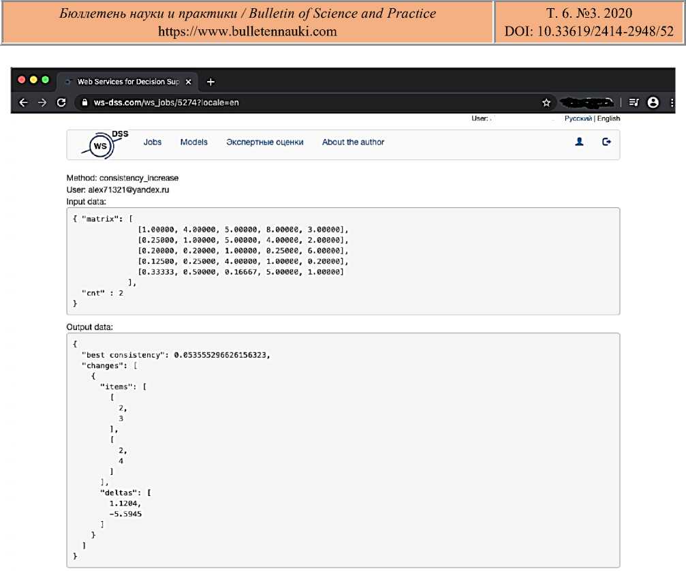Click the browser forward arrow
The width and height of the screenshot is (686, 571).
point(42,102)
